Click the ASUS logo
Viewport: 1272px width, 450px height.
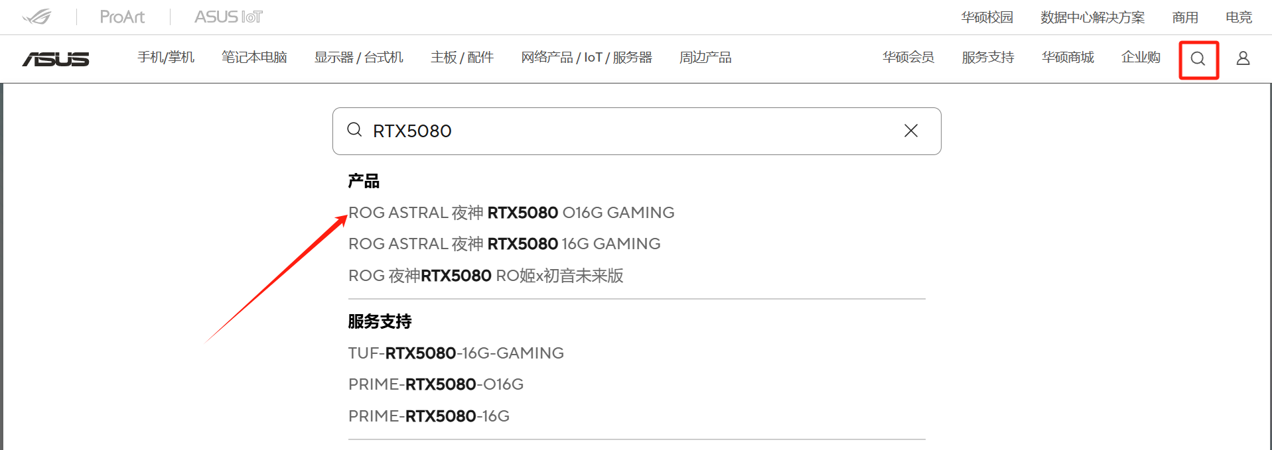coord(56,59)
